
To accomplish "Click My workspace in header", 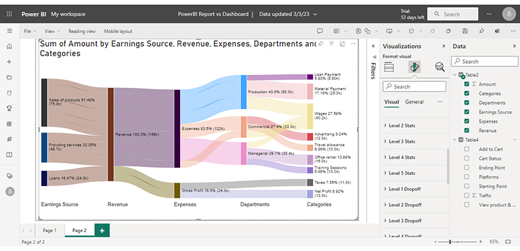I will tap(68, 14).
